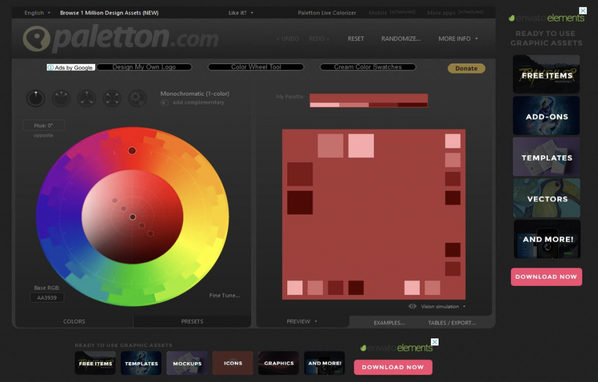Click the Mobile scheduled link

[392, 13]
